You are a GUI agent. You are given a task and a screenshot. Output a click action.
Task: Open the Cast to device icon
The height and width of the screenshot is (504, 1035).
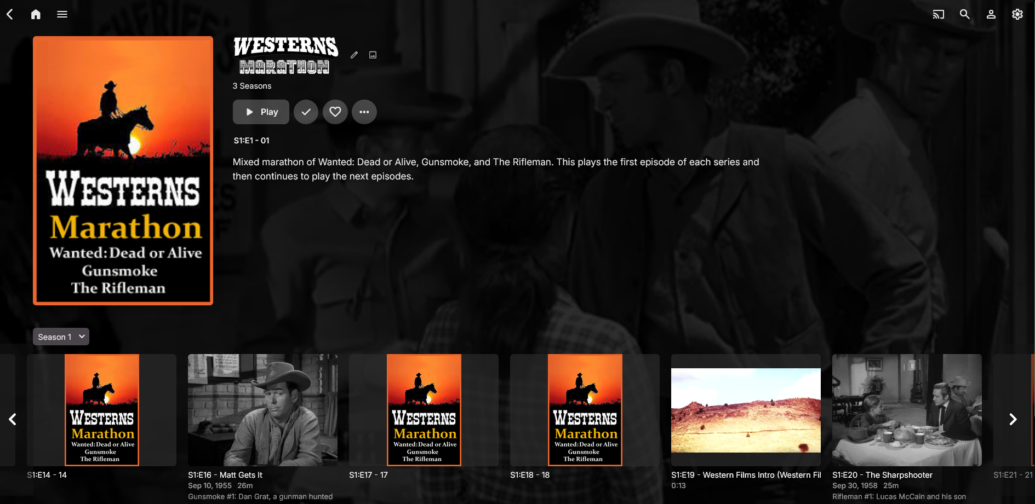point(939,14)
